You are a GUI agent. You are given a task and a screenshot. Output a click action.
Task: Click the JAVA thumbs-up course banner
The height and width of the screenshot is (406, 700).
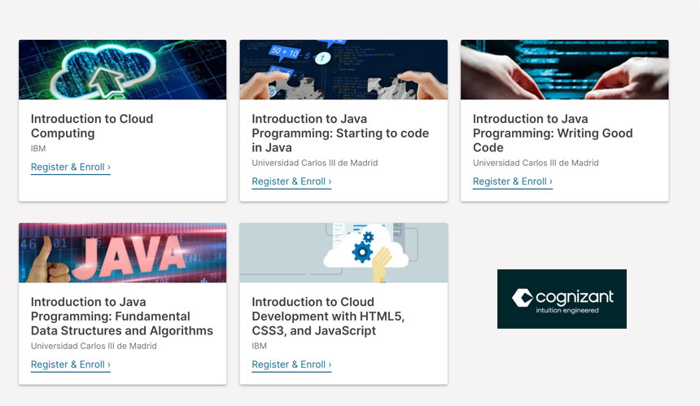tap(122, 252)
